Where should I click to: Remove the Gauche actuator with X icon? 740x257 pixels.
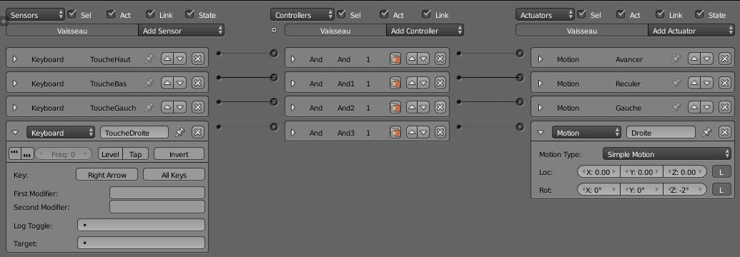tap(724, 107)
